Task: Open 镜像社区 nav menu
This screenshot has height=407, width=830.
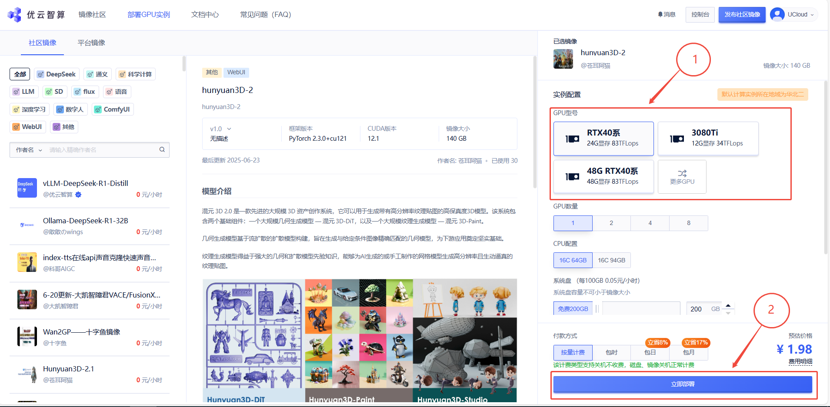Action: click(x=92, y=14)
